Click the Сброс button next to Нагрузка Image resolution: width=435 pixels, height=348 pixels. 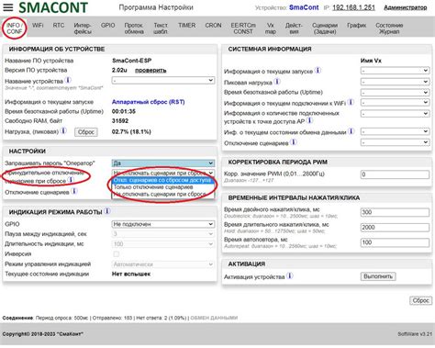click(86, 132)
